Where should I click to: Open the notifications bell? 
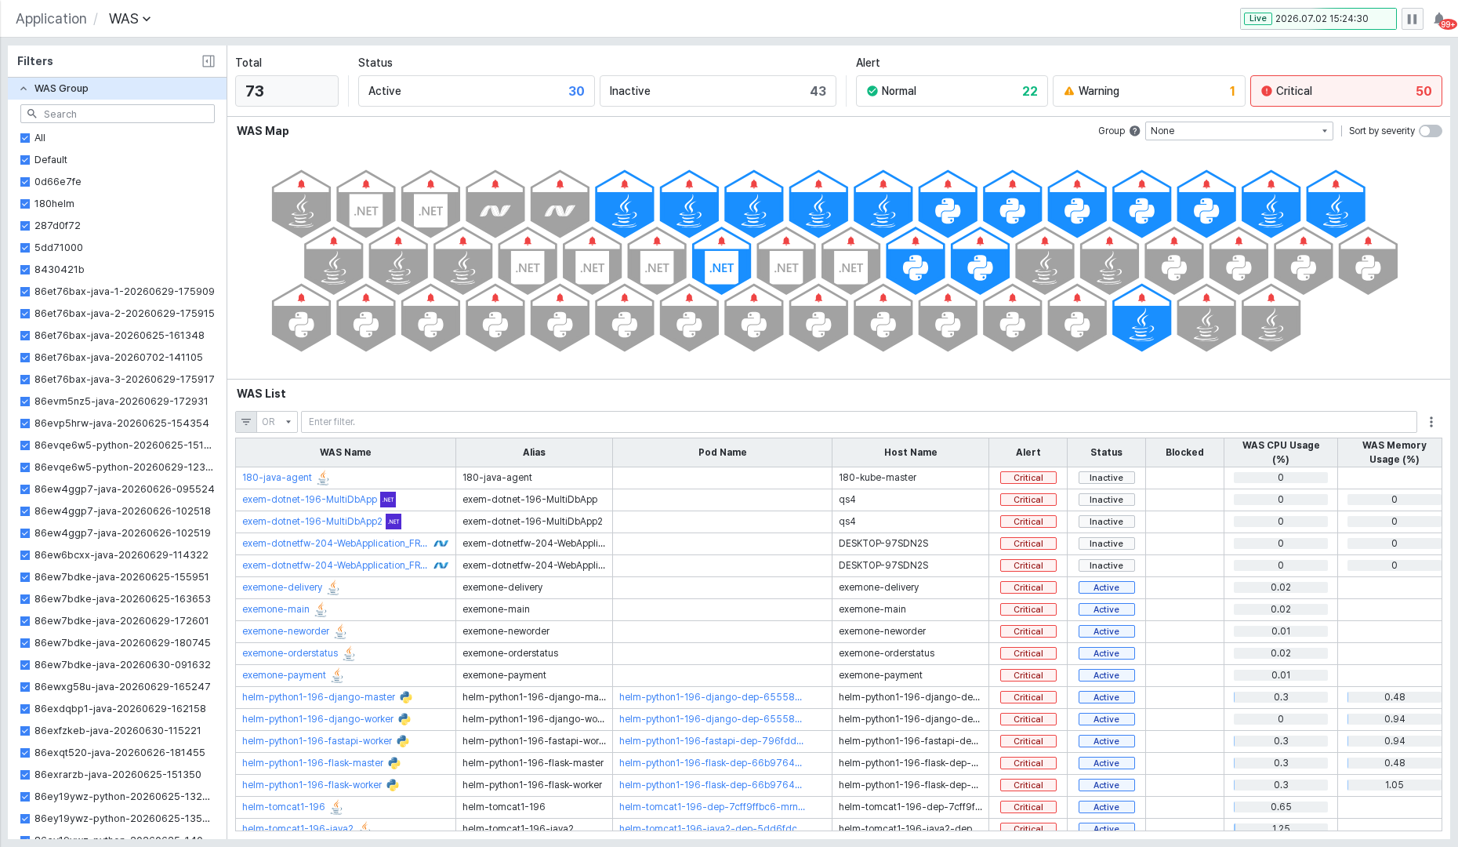pos(1440,19)
